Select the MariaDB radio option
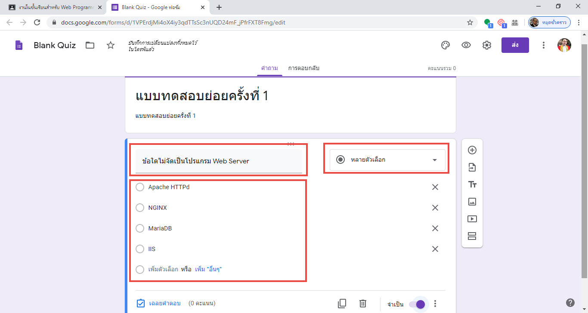Viewport: 588px width, 313px height. tap(140, 228)
